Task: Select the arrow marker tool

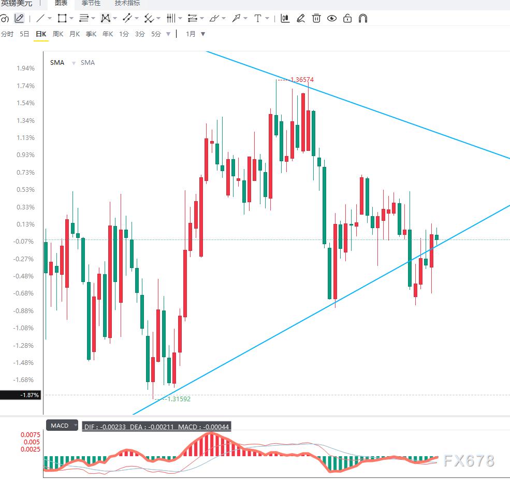Action: coord(236,18)
